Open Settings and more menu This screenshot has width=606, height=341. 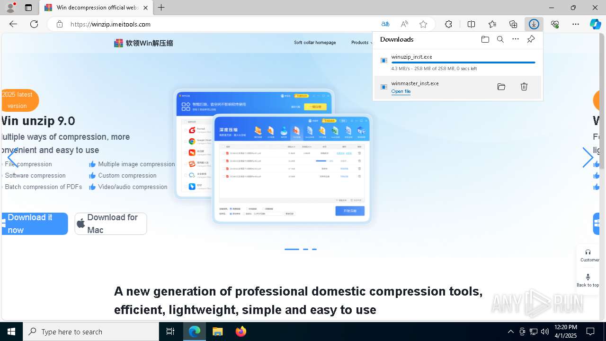[576, 24]
